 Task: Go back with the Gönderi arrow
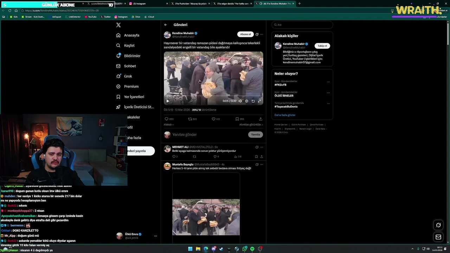tap(166, 25)
